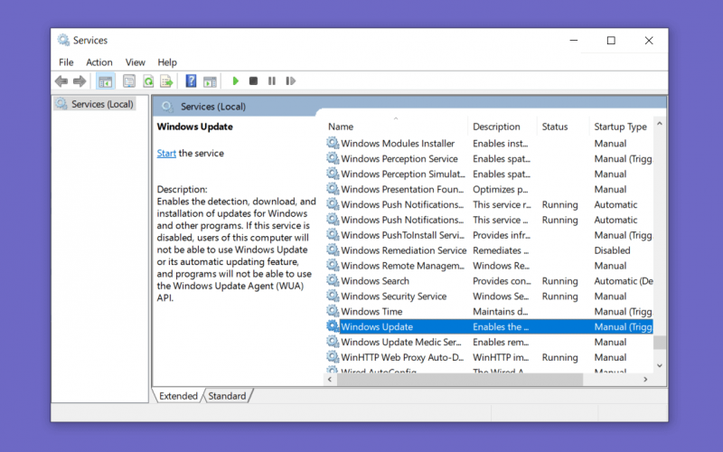Viewport: 723px width, 452px height.
Task: Click the gear icon beside Windows Modules Installer
Action: point(333,143)
